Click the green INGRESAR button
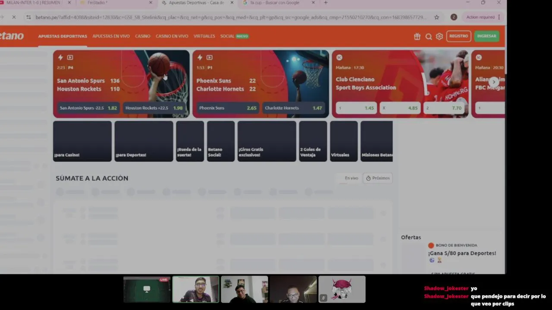 tap(486, 36)
